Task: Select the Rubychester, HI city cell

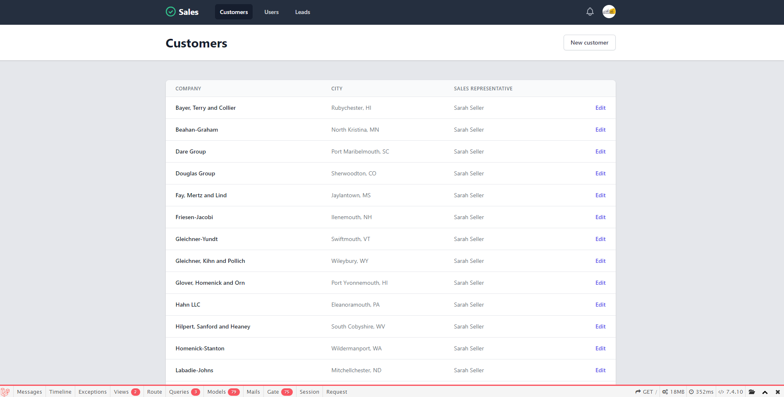Action: pyautogui.click(x=351, y=108)
